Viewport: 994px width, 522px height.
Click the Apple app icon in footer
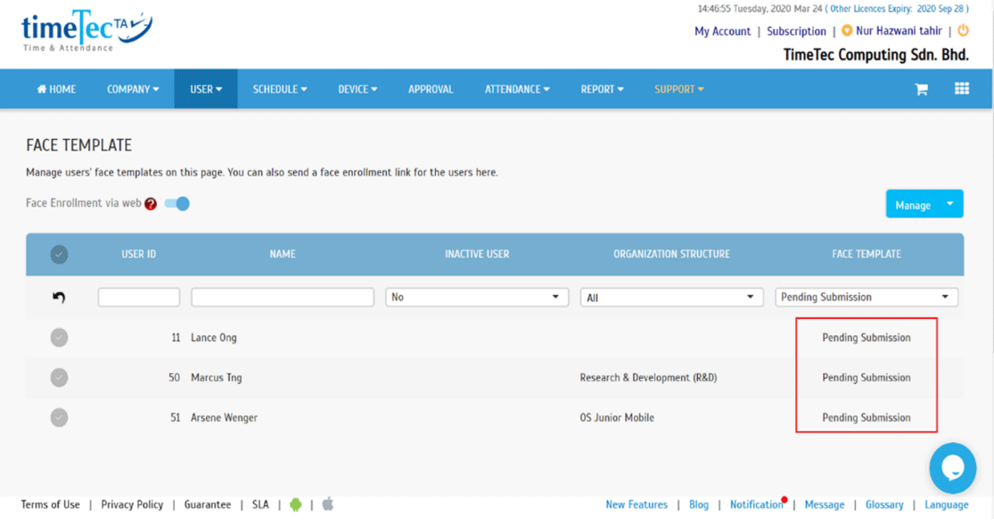[x=328, y=504]
